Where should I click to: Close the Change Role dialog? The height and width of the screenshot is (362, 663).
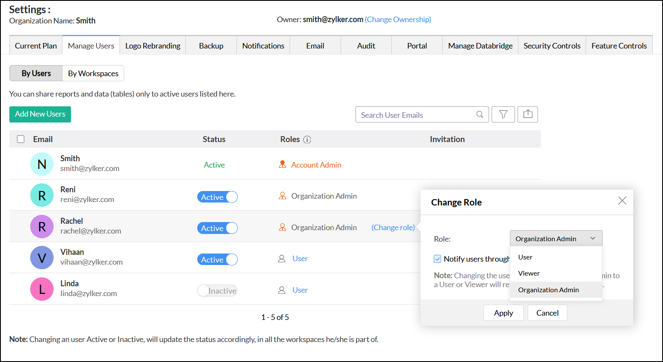click(622, 201)
